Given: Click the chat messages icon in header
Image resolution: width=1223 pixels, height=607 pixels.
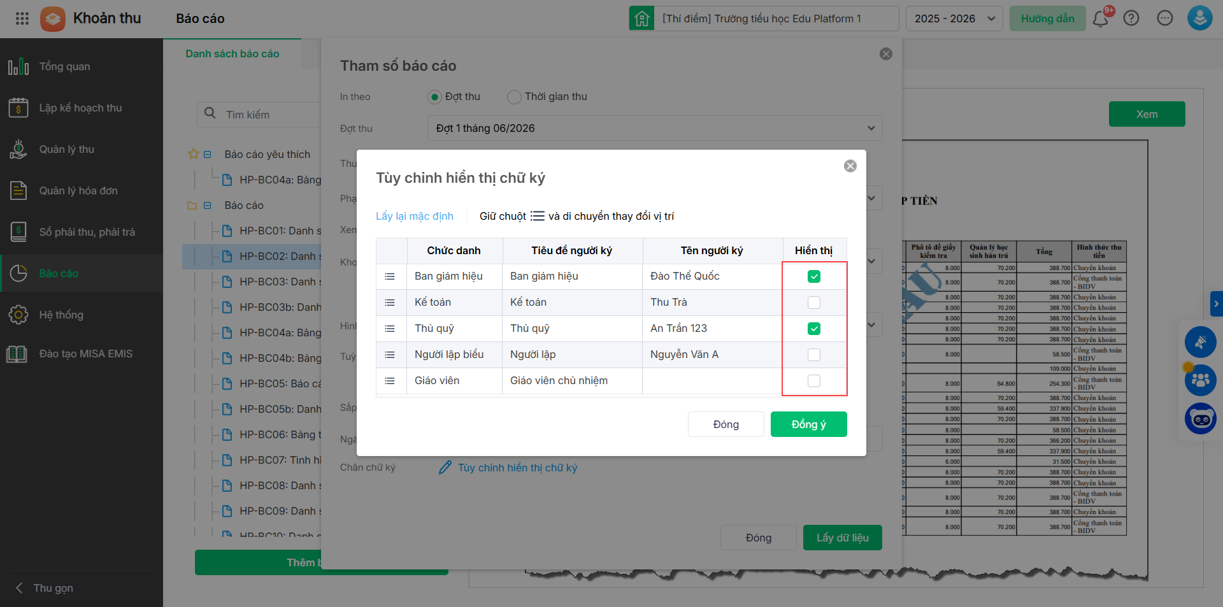Looking at the screenshot, I should pos(1165,18).
